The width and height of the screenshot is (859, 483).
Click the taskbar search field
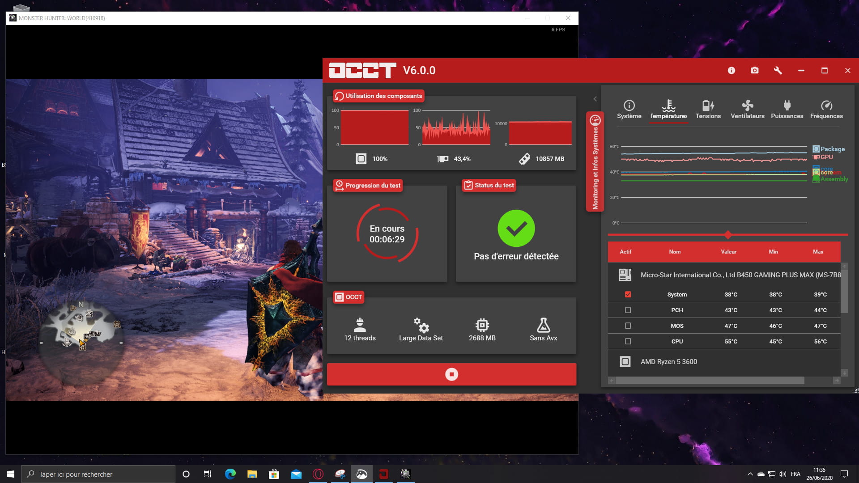[x=98, y=474]
